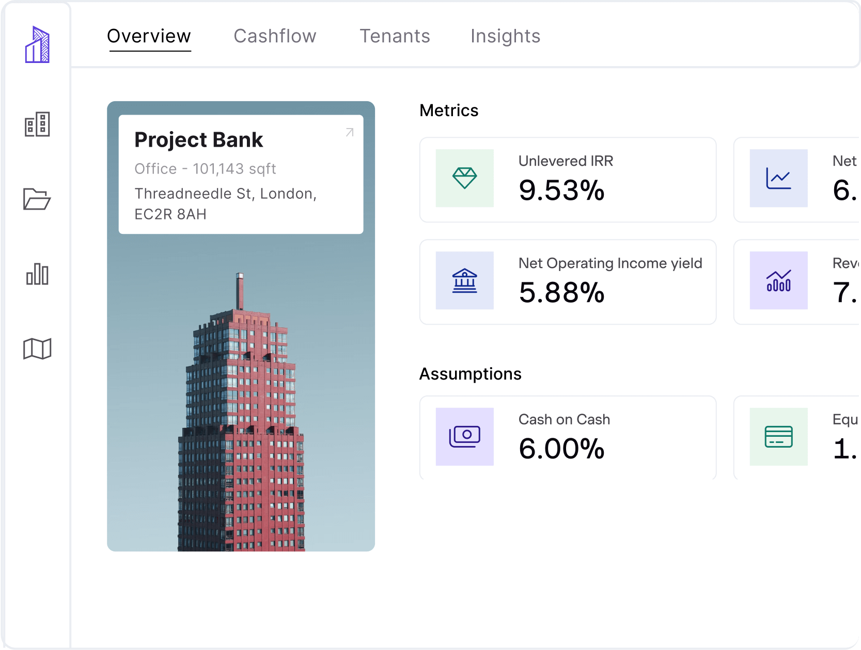Image resolution: width=861 pixels, height=650 pixels.
Task: Click the cash icon beside Cash on Cash
Action: pos(464,437)
